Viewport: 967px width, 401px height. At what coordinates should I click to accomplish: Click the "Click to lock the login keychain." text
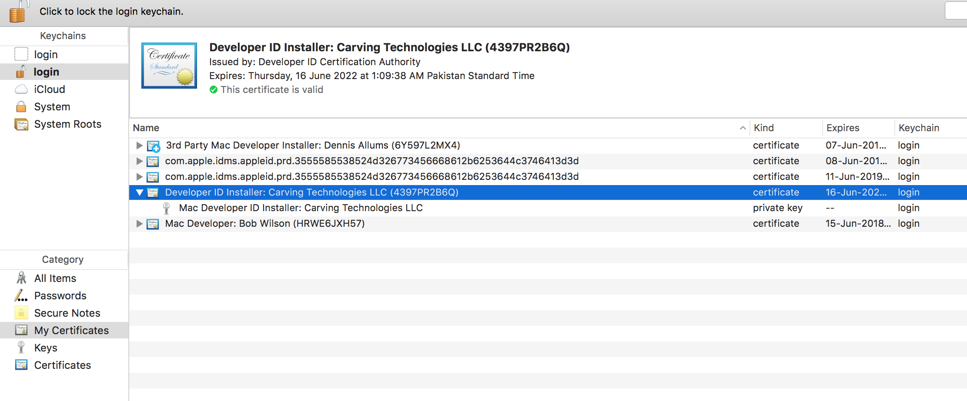click(x=111, y=11)
